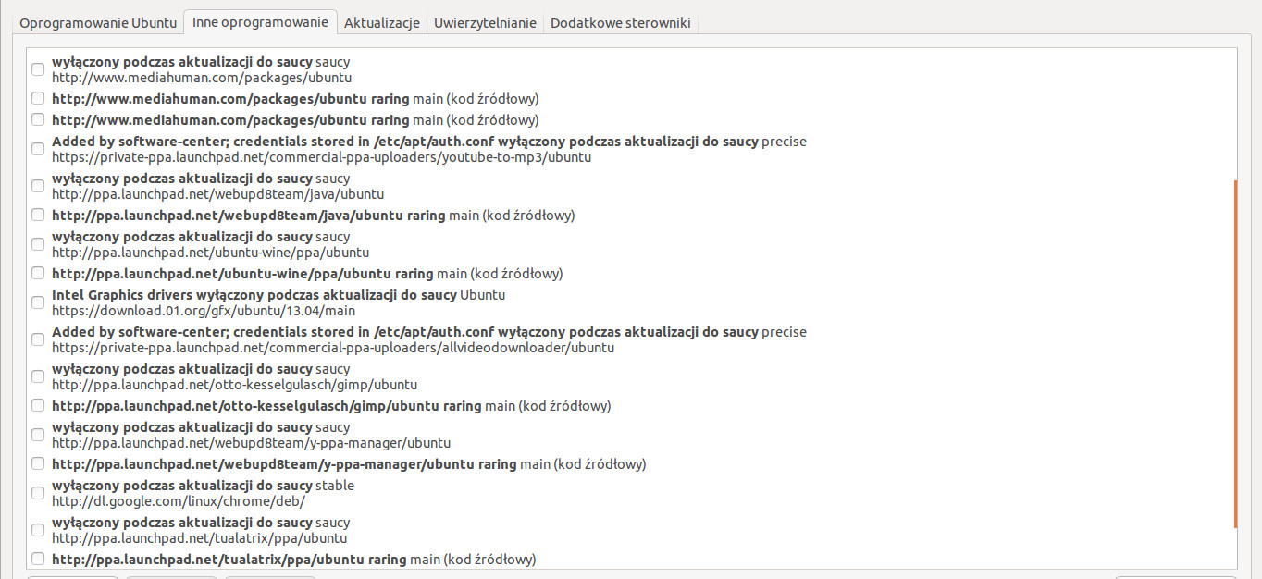Click the orange vertical scrollbar
Screen dimensions: 1262x579
(1235, 353)
